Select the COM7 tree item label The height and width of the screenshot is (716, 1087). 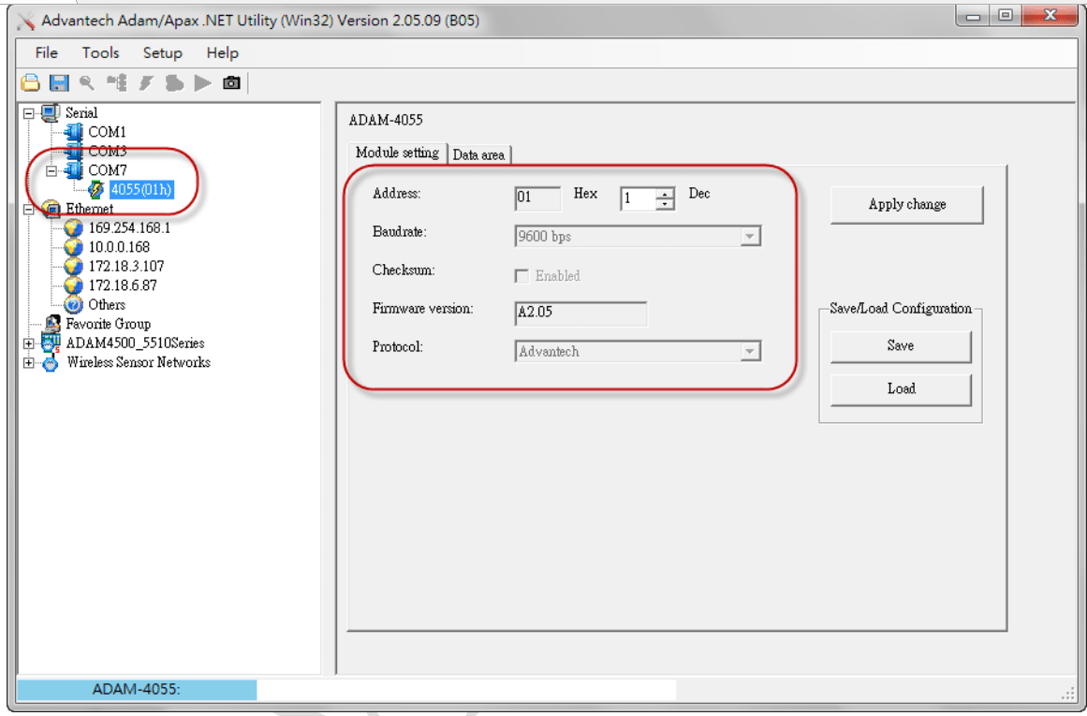[x=107, y=170]
